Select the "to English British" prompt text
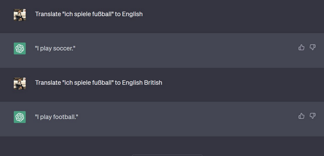The image size is (324, 156). pos(98,83)
